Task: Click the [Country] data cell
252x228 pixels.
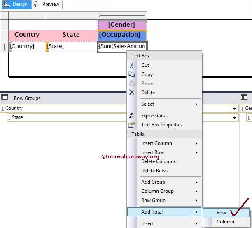Action: click(x=27, y=47)
